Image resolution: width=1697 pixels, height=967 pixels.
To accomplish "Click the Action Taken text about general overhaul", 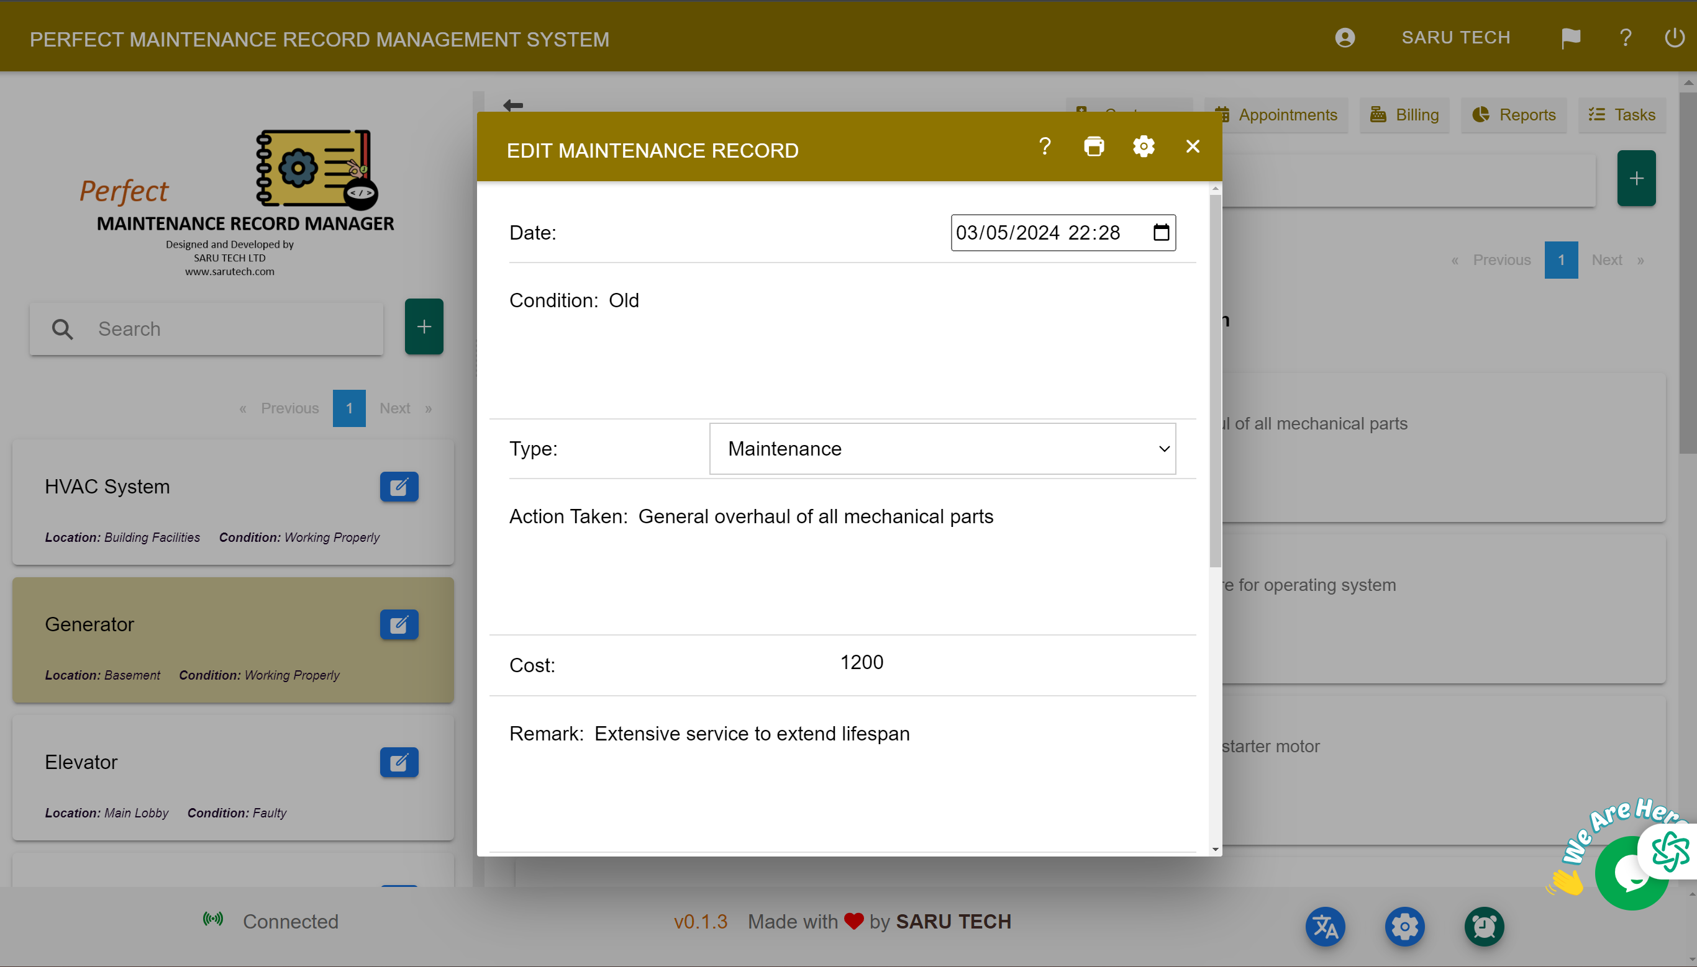I will click(816, 517).
